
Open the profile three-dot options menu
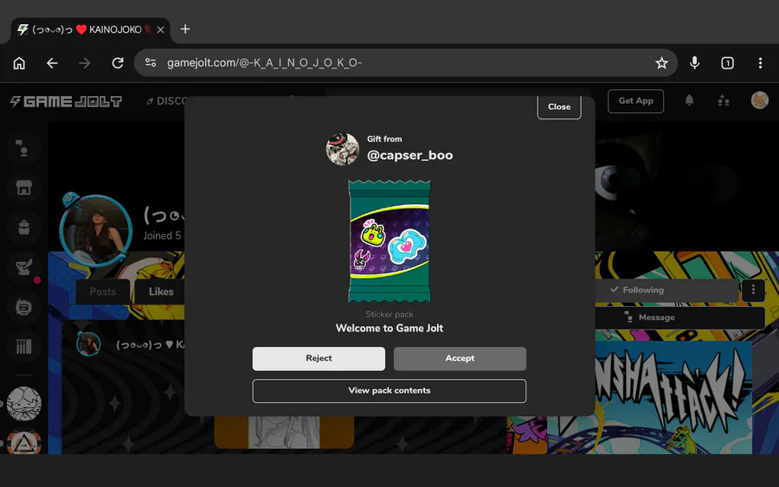pos(753,290)
